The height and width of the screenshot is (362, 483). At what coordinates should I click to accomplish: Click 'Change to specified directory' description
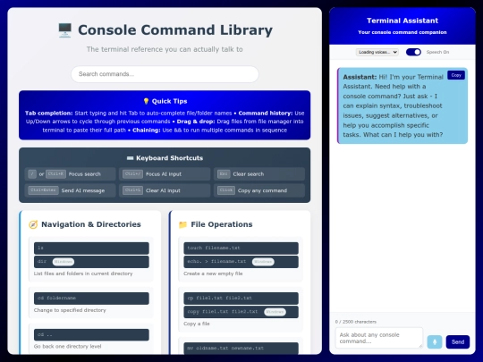[70, 310]
